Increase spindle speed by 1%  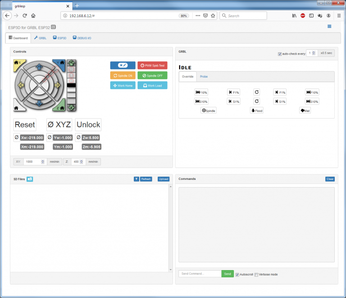click(280, 101)
